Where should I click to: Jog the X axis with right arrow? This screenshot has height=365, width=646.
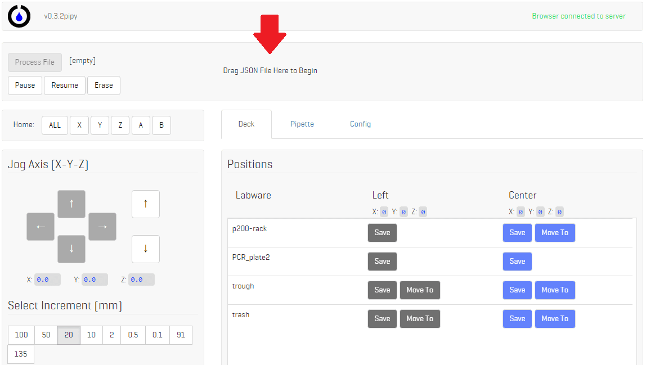click(x=102, y=226)
